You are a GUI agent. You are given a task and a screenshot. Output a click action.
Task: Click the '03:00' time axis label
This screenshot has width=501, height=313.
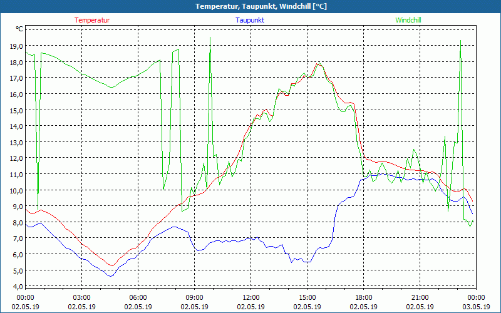tap(82, 298)
